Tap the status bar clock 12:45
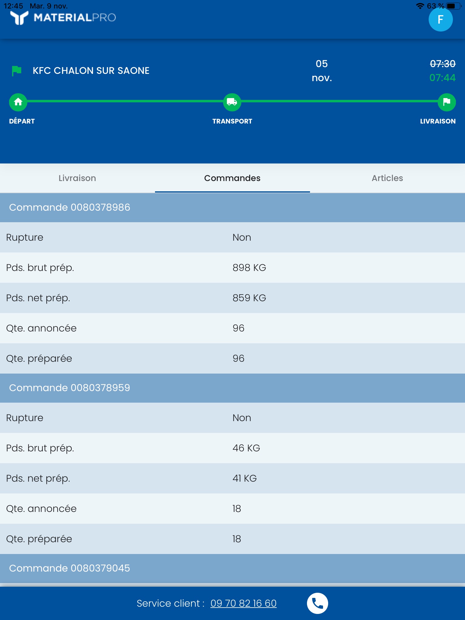Screen dimensions: 465x620 coord(13,6)
